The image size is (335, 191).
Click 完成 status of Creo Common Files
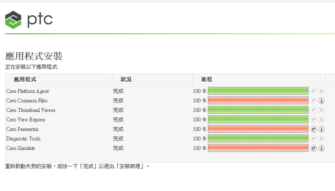tap(118, 101)
